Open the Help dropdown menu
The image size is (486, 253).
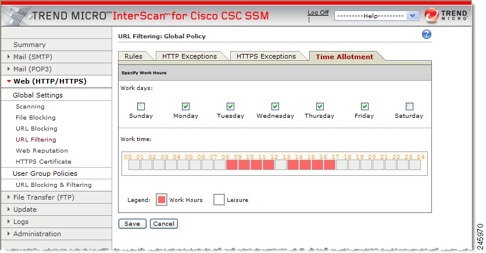[x=376, y=16]
